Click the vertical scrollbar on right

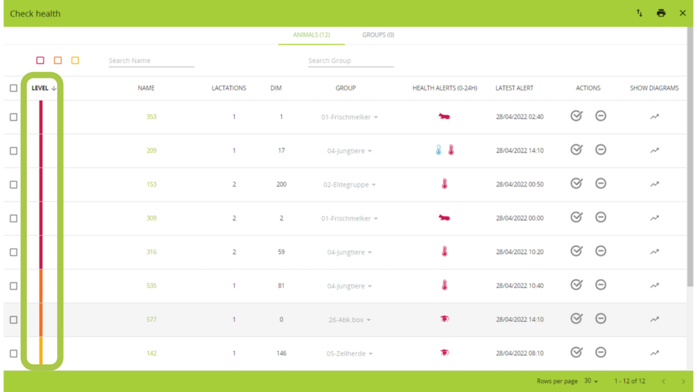[690, 156]
